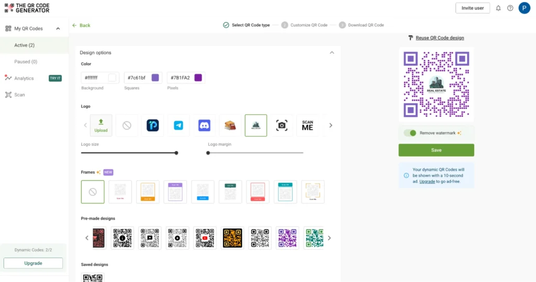
Task: Click the My QR Codes grid icon
Action: click(8, 29)
